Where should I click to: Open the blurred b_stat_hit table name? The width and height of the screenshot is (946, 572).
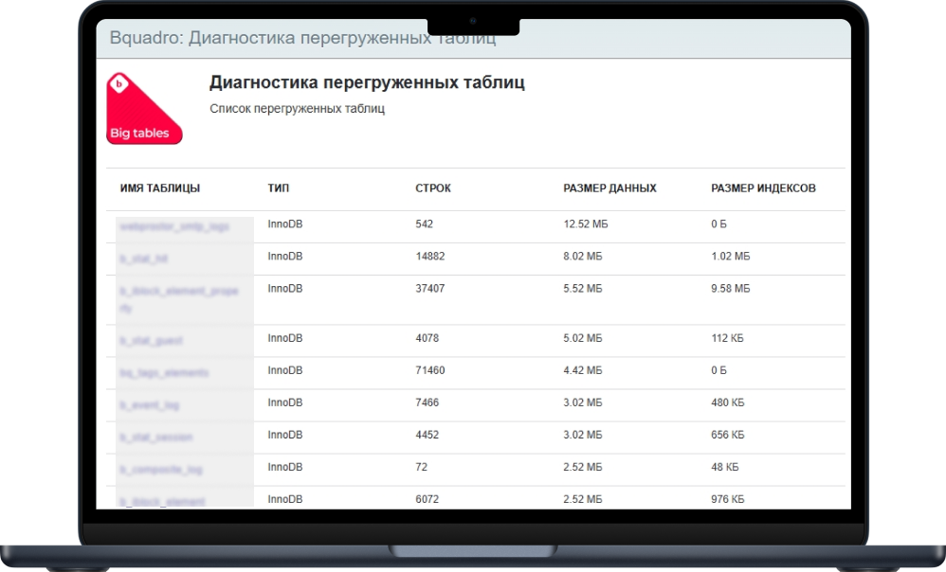144,259
